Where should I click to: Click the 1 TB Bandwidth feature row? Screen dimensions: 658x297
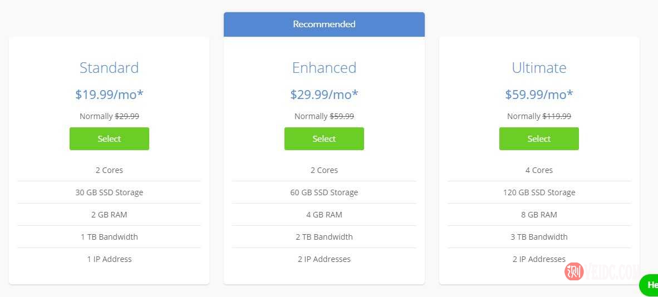[x=109, y=237]
